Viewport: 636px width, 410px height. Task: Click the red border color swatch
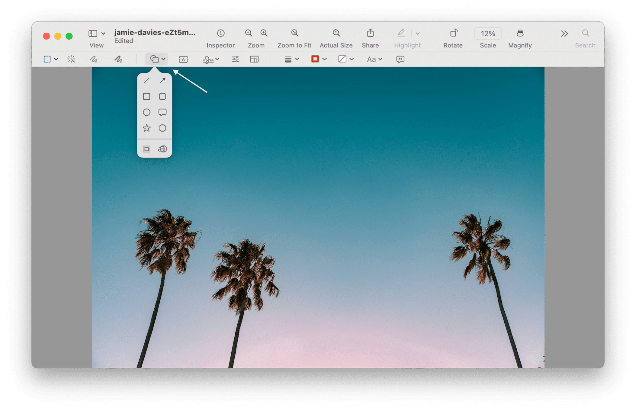pyautogui.click(x=315, y=59)
